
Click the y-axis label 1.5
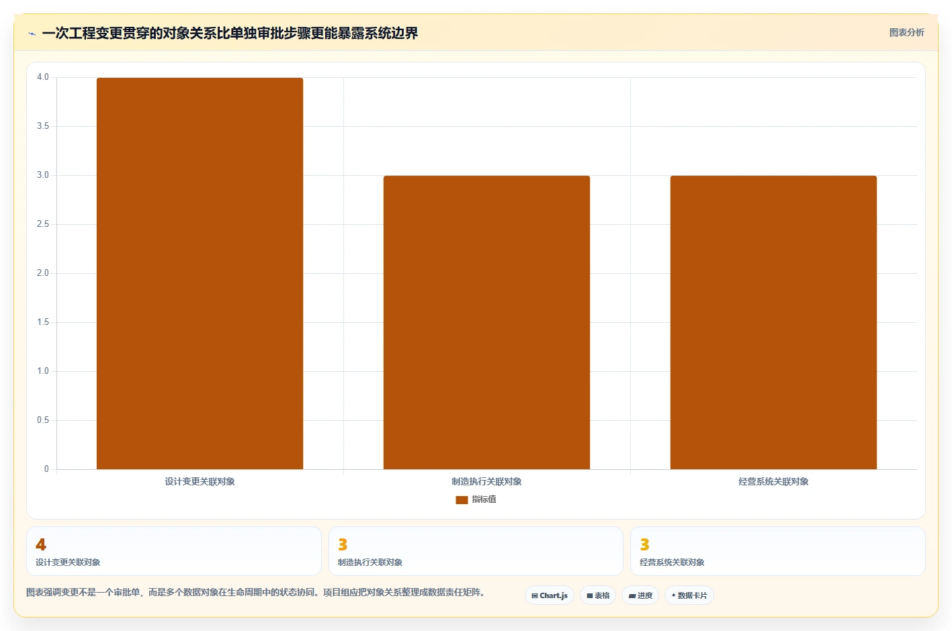click(x=43, y=322)
